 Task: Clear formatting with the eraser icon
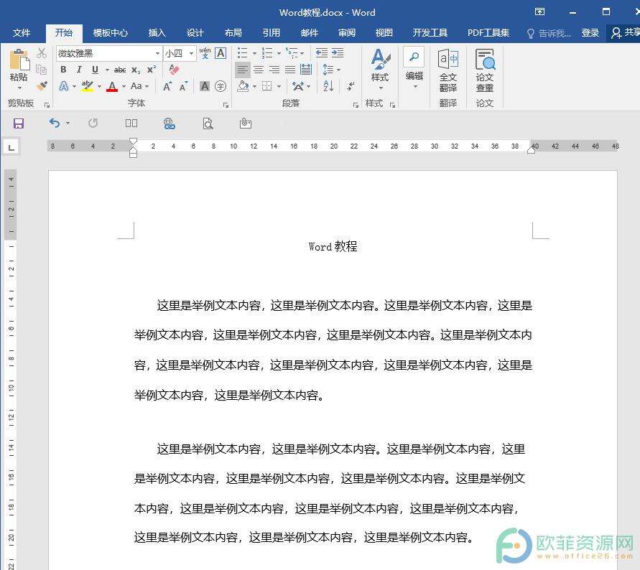point(174,70)
